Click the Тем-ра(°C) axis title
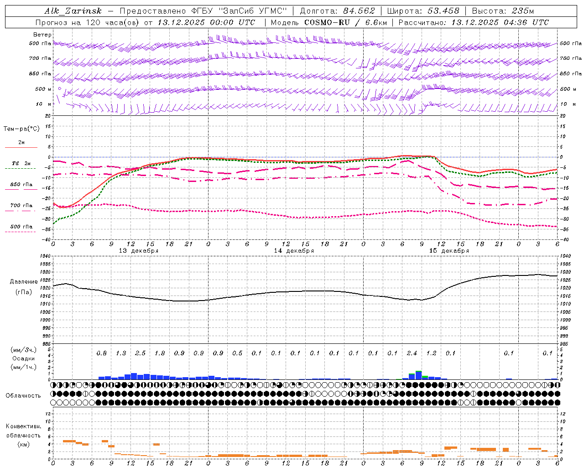The image size is (584, 467). coord(21,129)
